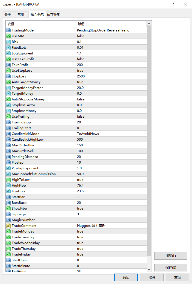This screenshot has width=192, height=284.
Task: Click the double-type icon beside Risk
Action: point(8,42)
